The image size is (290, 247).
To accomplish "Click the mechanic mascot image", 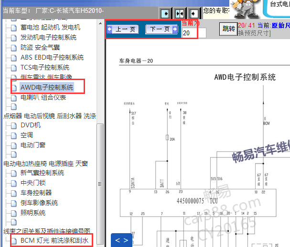I will 245,9.
